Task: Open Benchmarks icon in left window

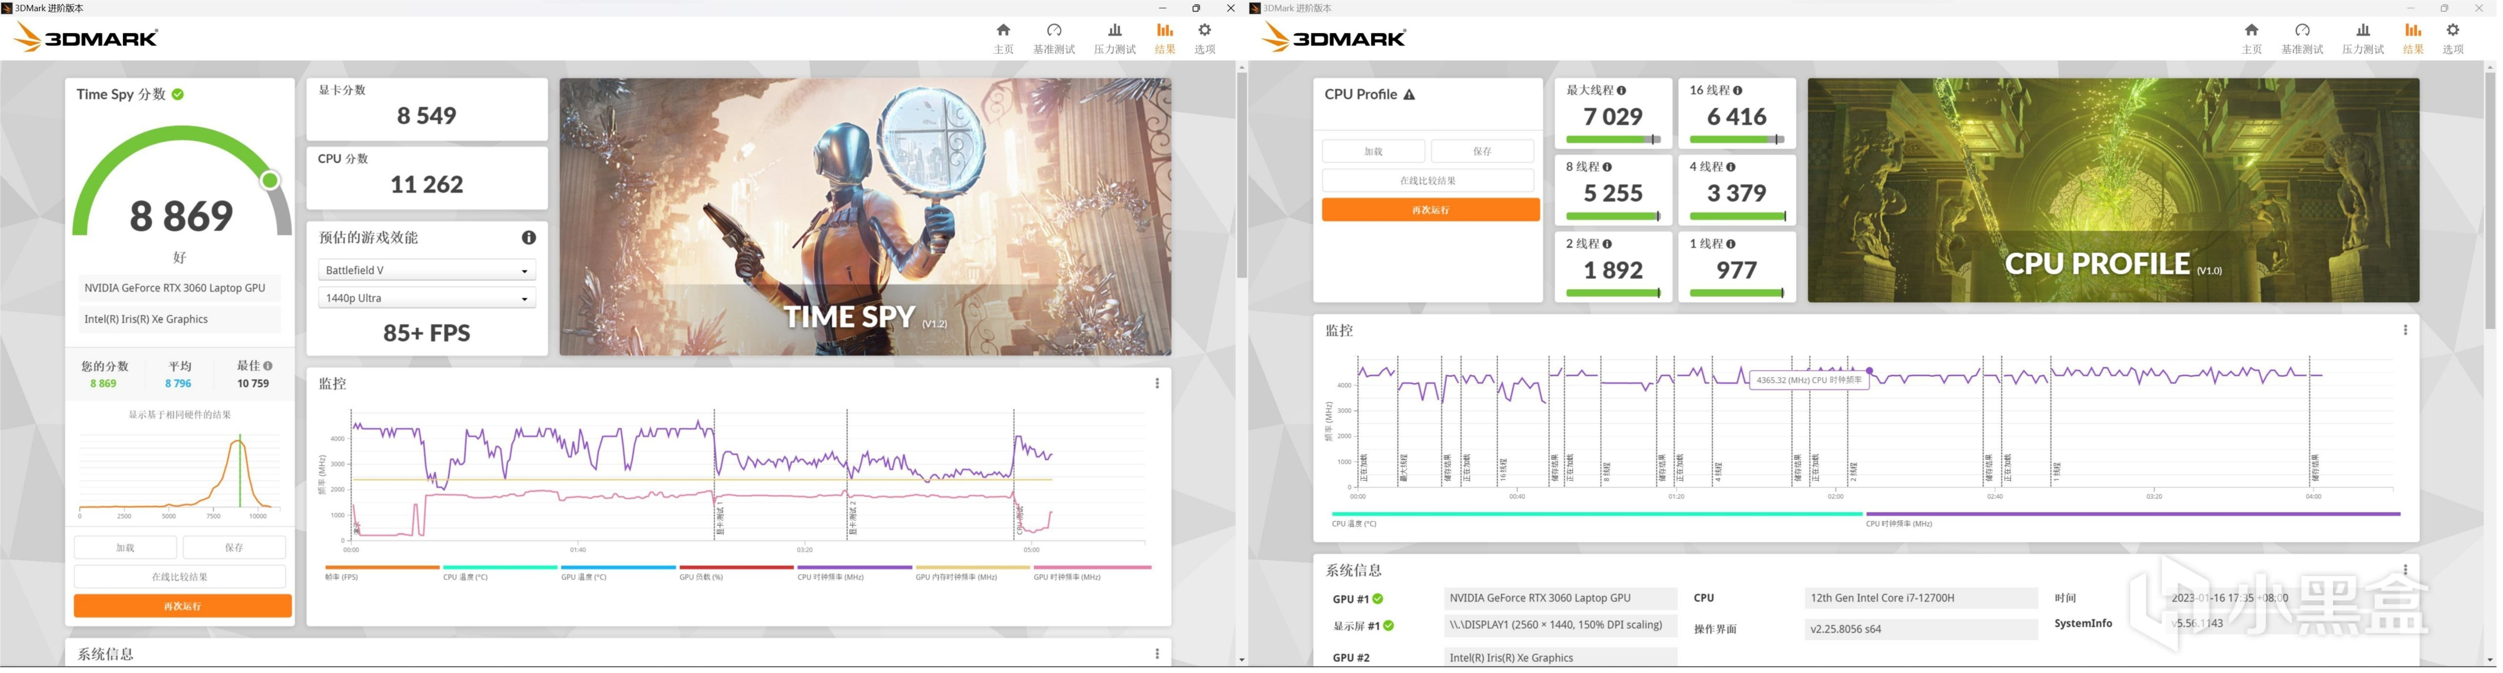Action: [1054, 31]
